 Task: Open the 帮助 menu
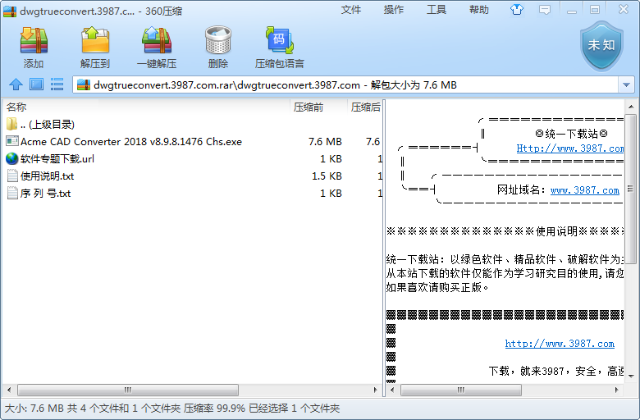coord(479,9)
